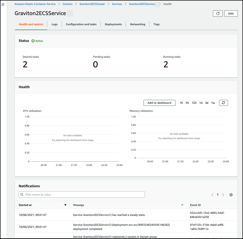Click event ID 97ef153c-31bb-4abd-a4f6-1a65c7b9911e
The image size is (243, 239).
coord(207,227)
